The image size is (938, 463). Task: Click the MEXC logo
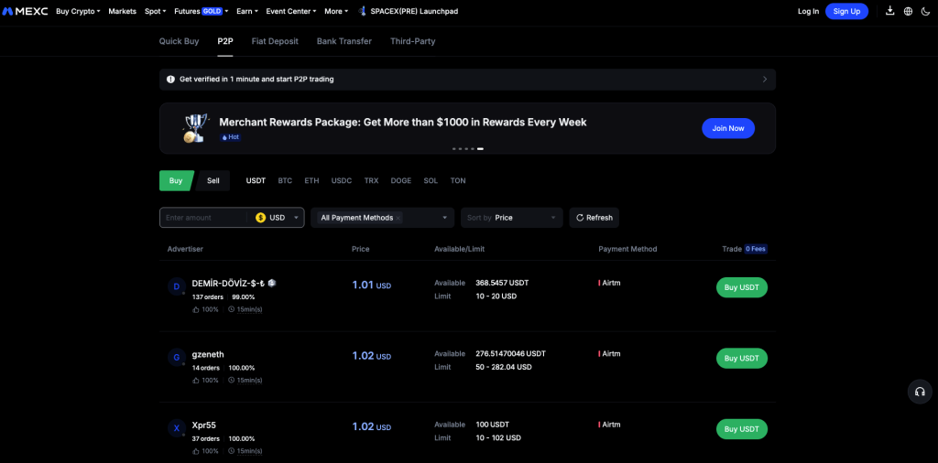click(x=25, y=11)
